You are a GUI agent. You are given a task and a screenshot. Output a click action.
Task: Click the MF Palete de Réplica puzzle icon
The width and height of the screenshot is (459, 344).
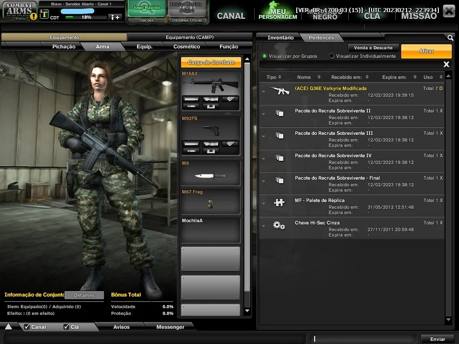pyautogui.click(x=279, y=202)
